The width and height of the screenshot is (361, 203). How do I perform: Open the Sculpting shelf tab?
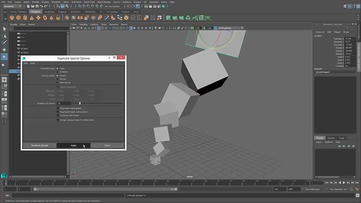tap(49, 12)
